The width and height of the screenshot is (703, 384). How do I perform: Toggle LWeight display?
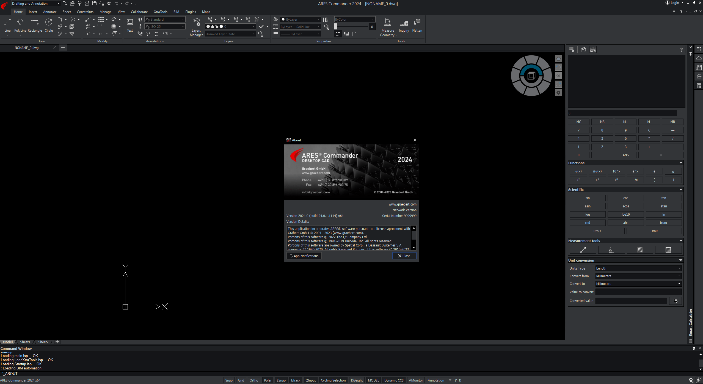[x=357, y=380]
